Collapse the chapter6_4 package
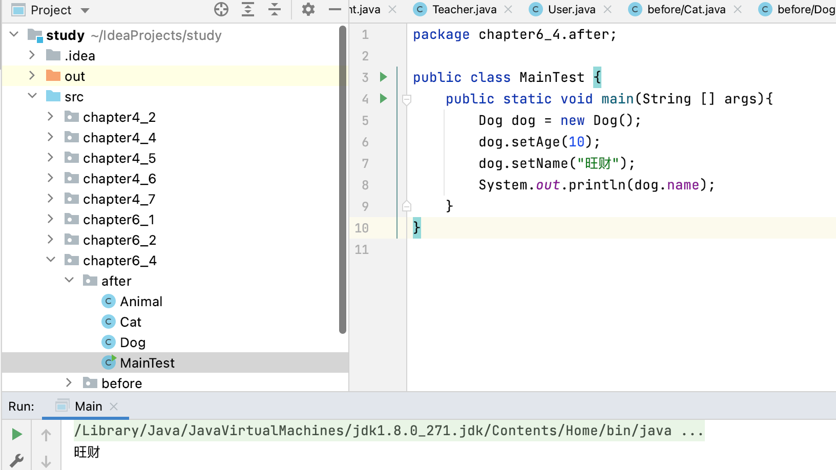 click(51, 260)
